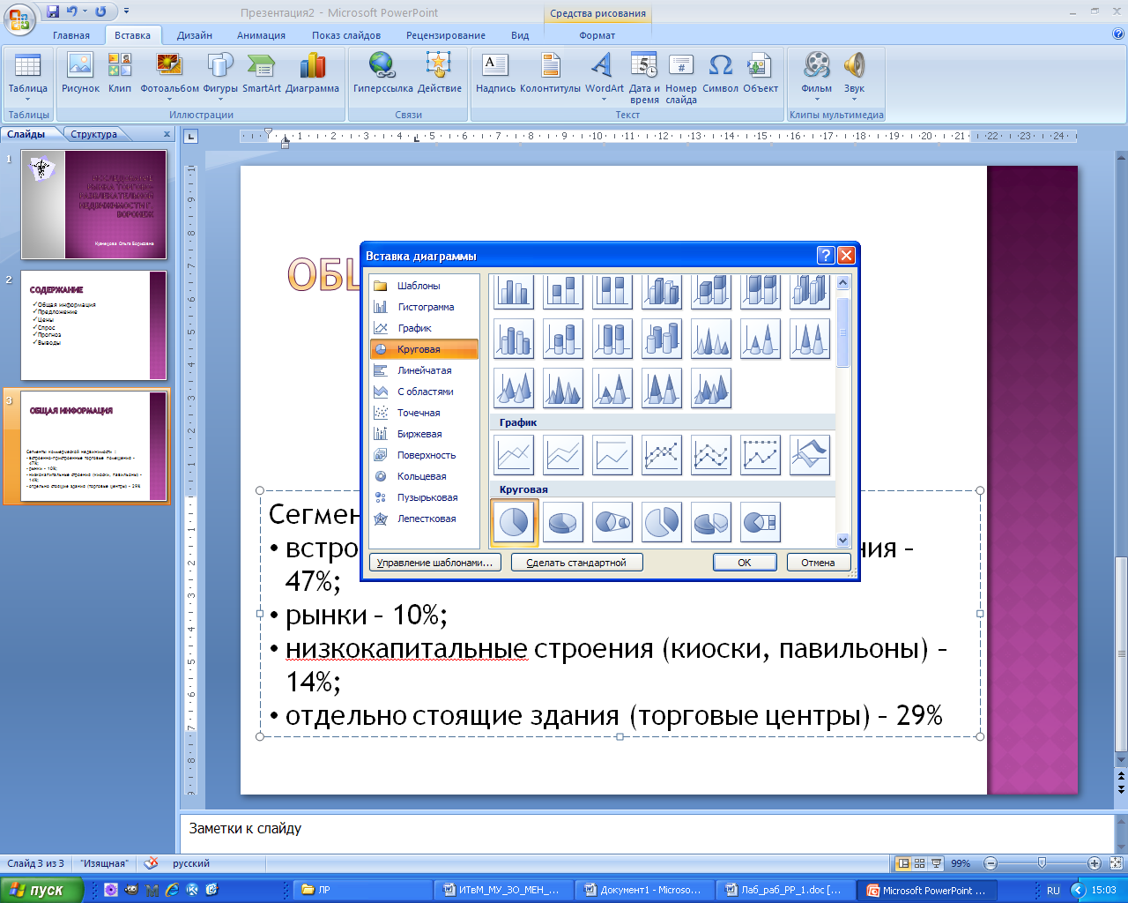Click the RU language indicator in the tray
Screen dimensions: 1128x903
(1053, 891)
